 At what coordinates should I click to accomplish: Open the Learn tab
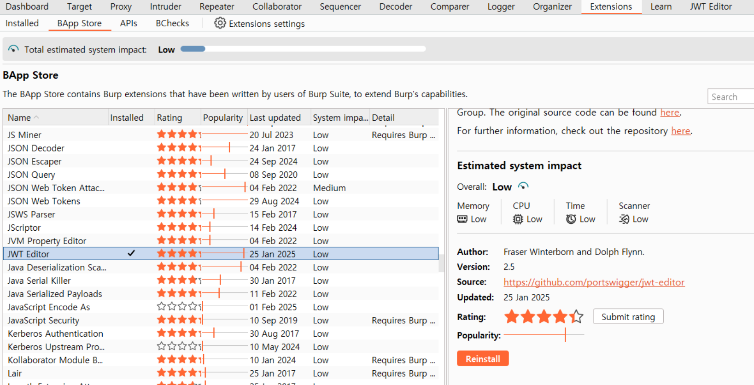(661, 6)
